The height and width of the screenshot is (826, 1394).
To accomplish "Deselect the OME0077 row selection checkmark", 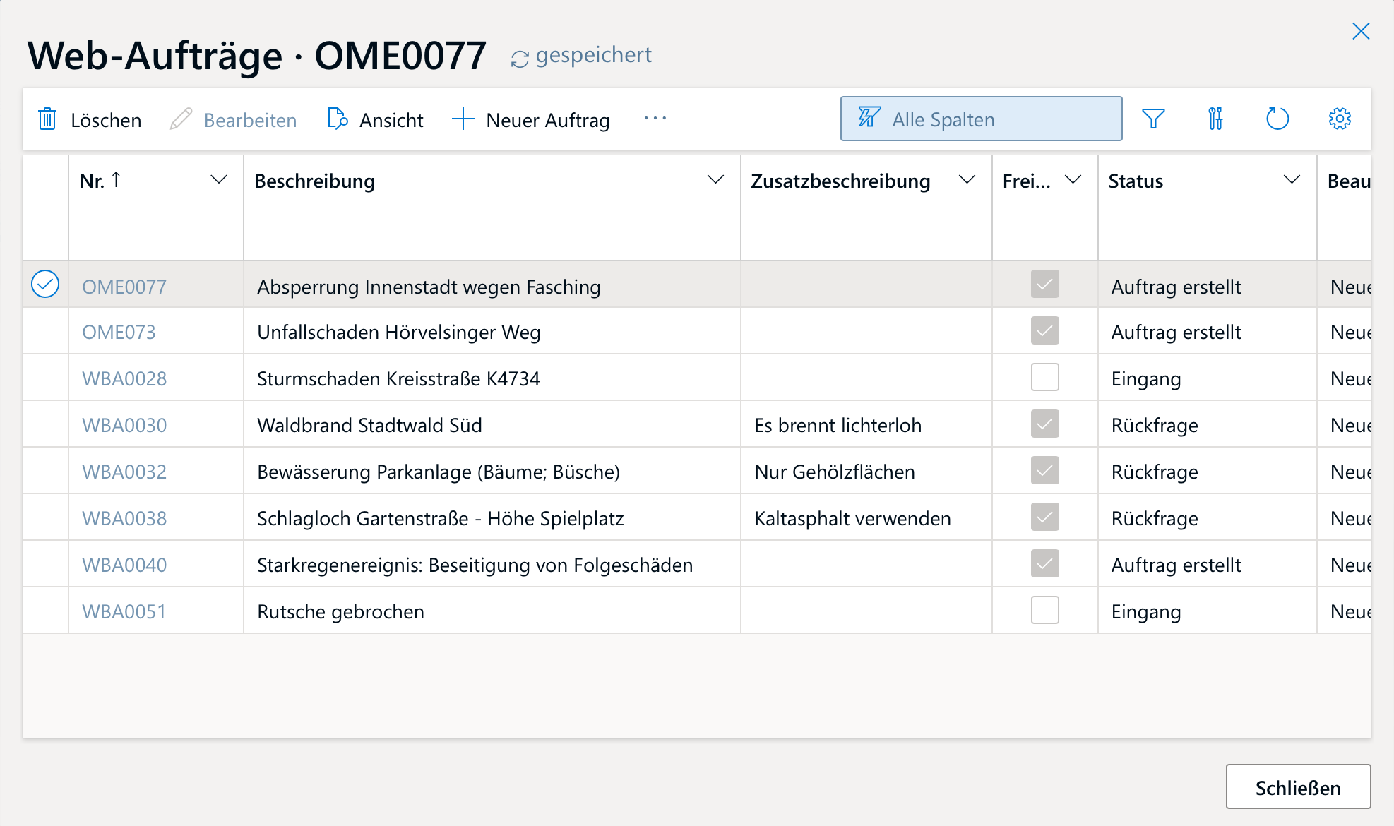I will click(45, 285).
